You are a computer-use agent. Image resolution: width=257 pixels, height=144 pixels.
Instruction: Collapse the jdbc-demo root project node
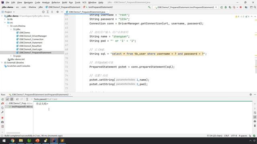point(2,16)
